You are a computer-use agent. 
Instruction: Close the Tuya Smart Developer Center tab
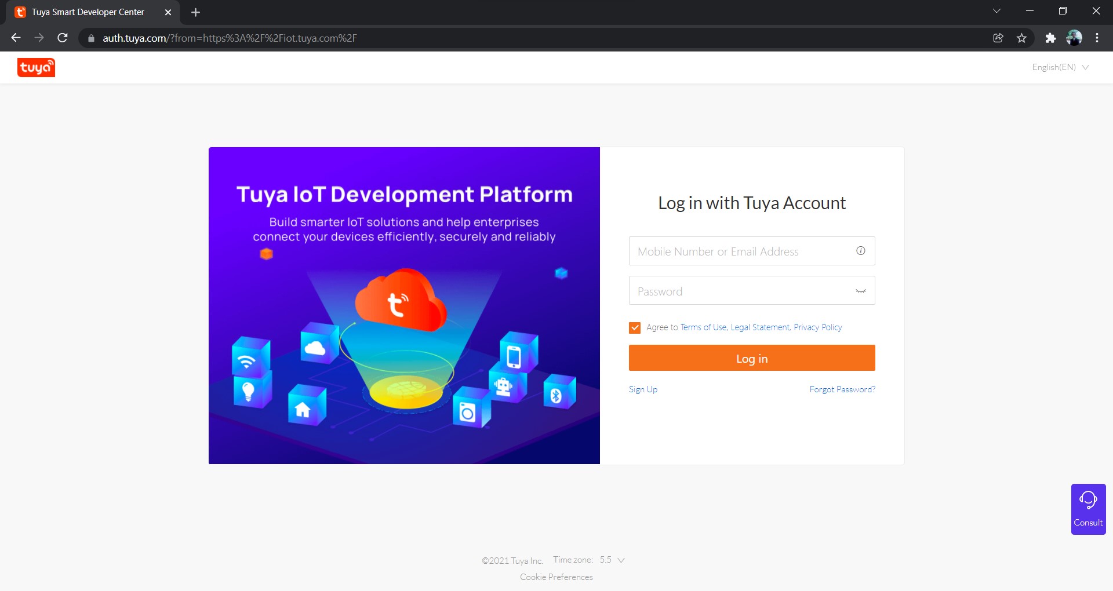168,12
